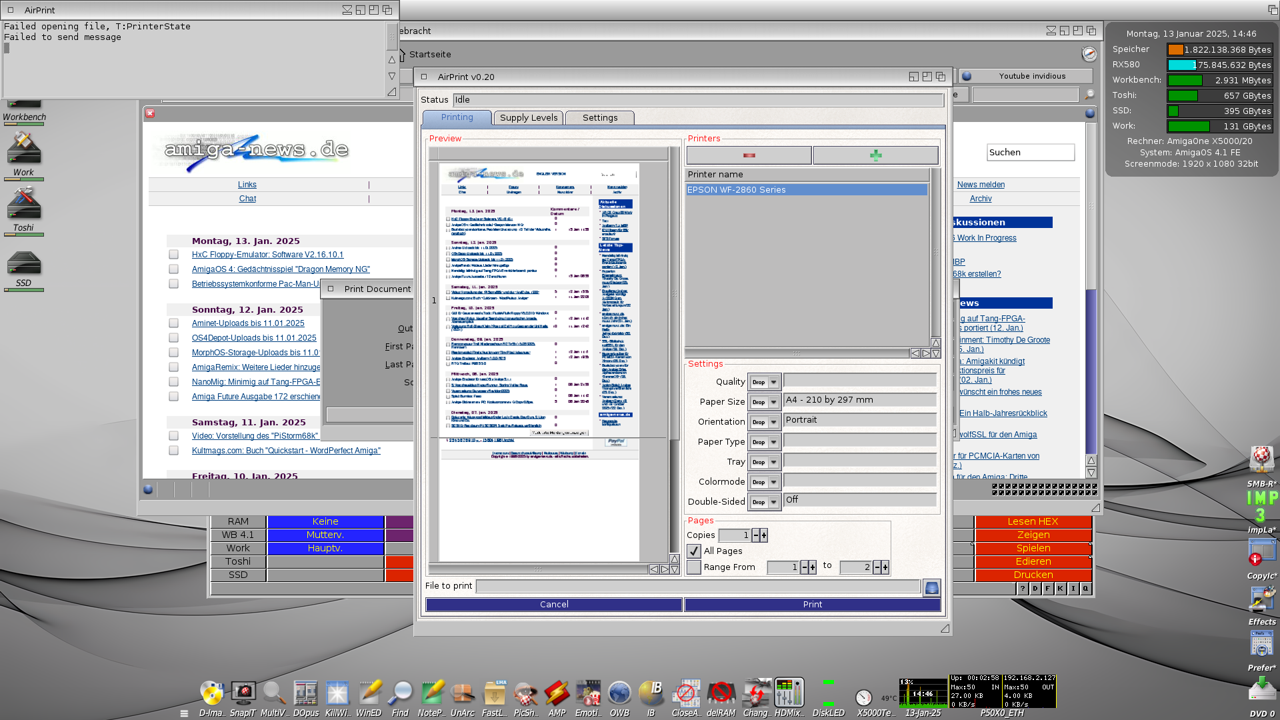1280x720 pixels.
Task: Click the Print button
Action: 812,605
